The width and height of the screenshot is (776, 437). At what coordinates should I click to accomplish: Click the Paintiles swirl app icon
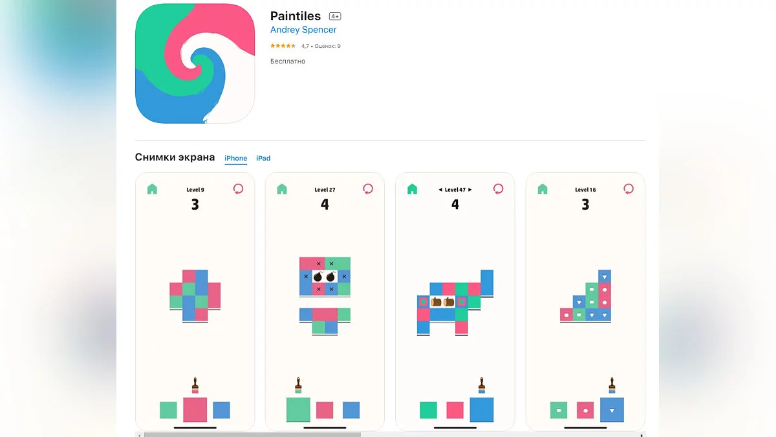tap(195, 63)
